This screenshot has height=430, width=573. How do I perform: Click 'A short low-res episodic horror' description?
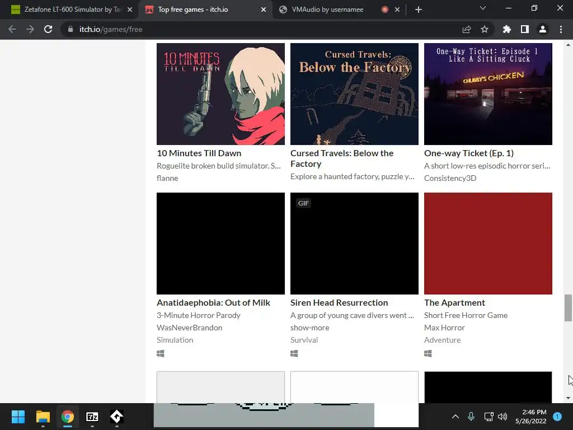click(x=487, y=166)
